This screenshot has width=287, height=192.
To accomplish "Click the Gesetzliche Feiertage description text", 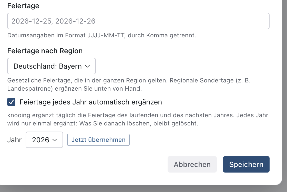I will coord(129,84).
